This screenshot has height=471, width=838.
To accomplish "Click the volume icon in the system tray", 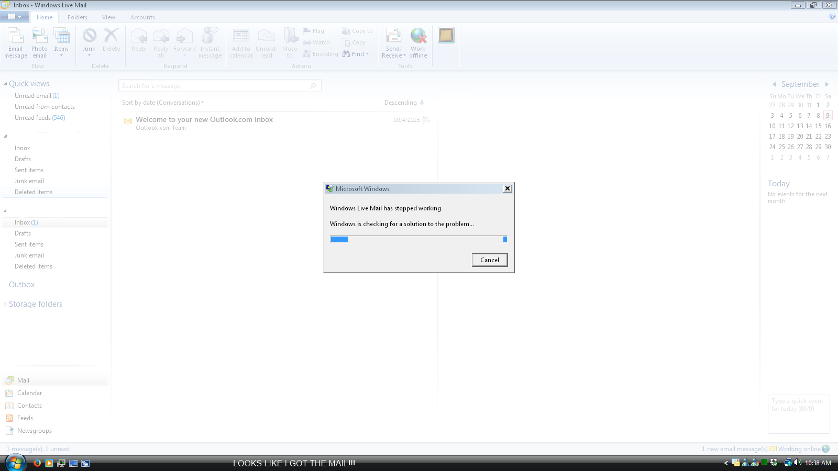I will [x=798, y=463].
